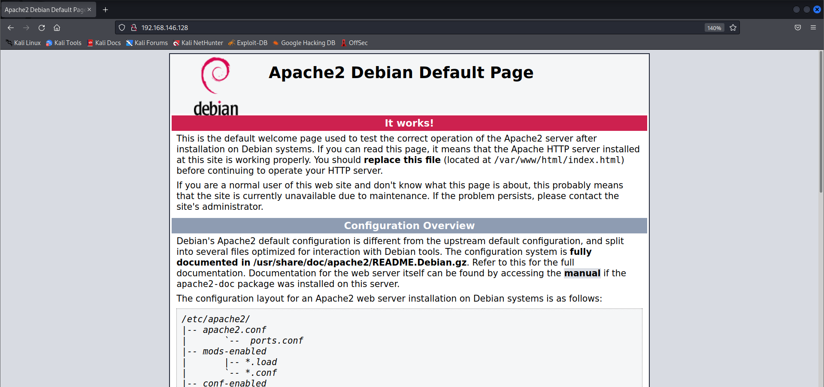Close the Apache2 Debian Default Page tab

[x=89, y=9]
